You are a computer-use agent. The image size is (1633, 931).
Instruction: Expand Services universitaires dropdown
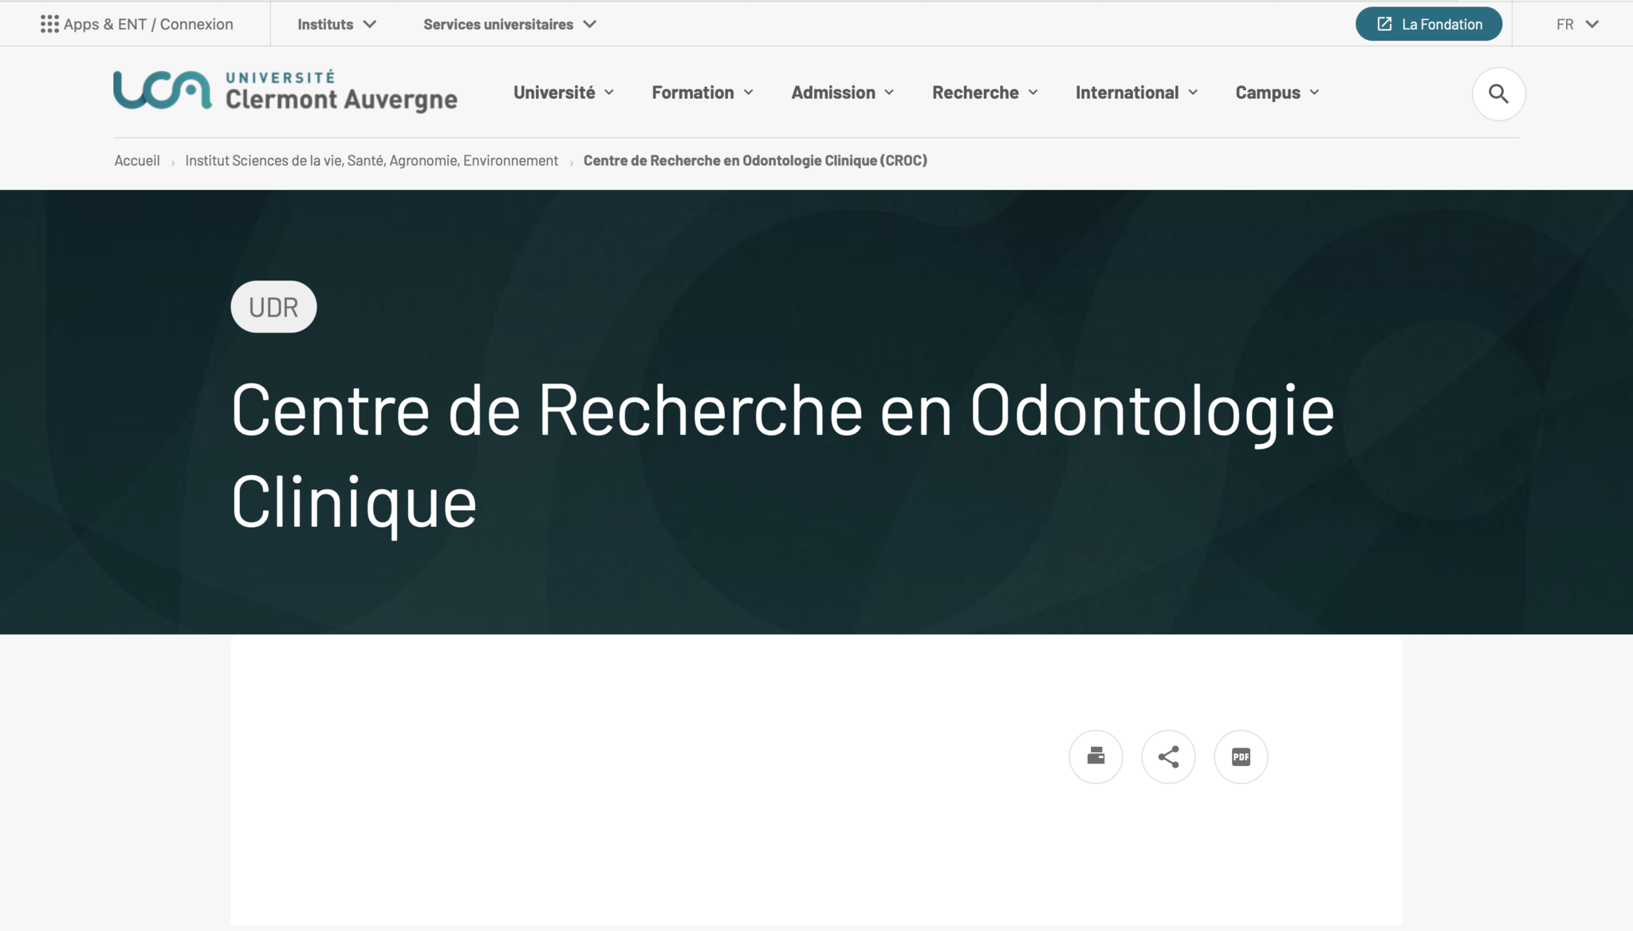point(510,24)
